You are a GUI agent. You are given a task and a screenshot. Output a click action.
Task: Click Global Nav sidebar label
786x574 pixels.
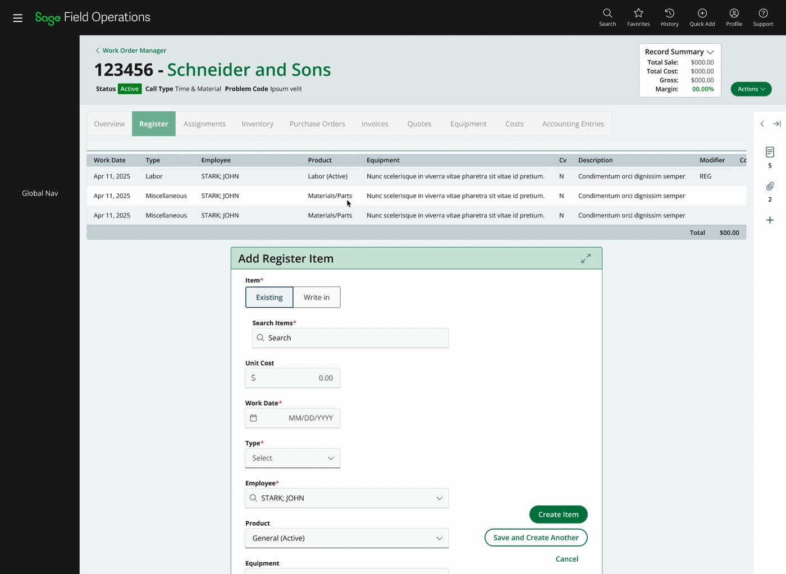pos(40,193)
